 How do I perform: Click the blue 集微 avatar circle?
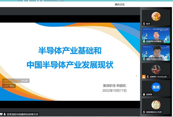pos(156,87)
